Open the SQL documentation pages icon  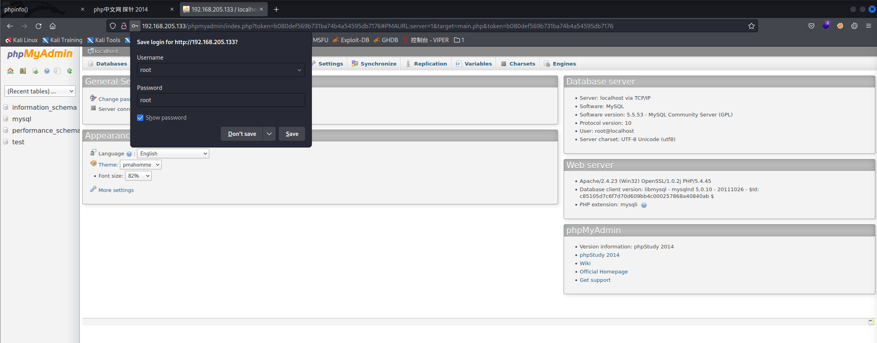(x=57, y=71)
